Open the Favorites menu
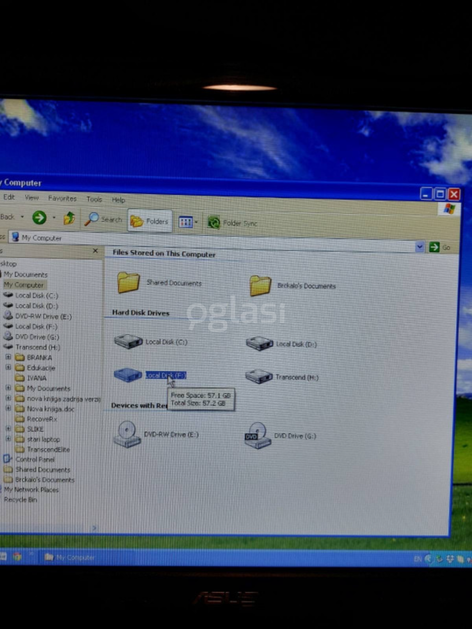This screenshot has height=629, width=472. 62,198
